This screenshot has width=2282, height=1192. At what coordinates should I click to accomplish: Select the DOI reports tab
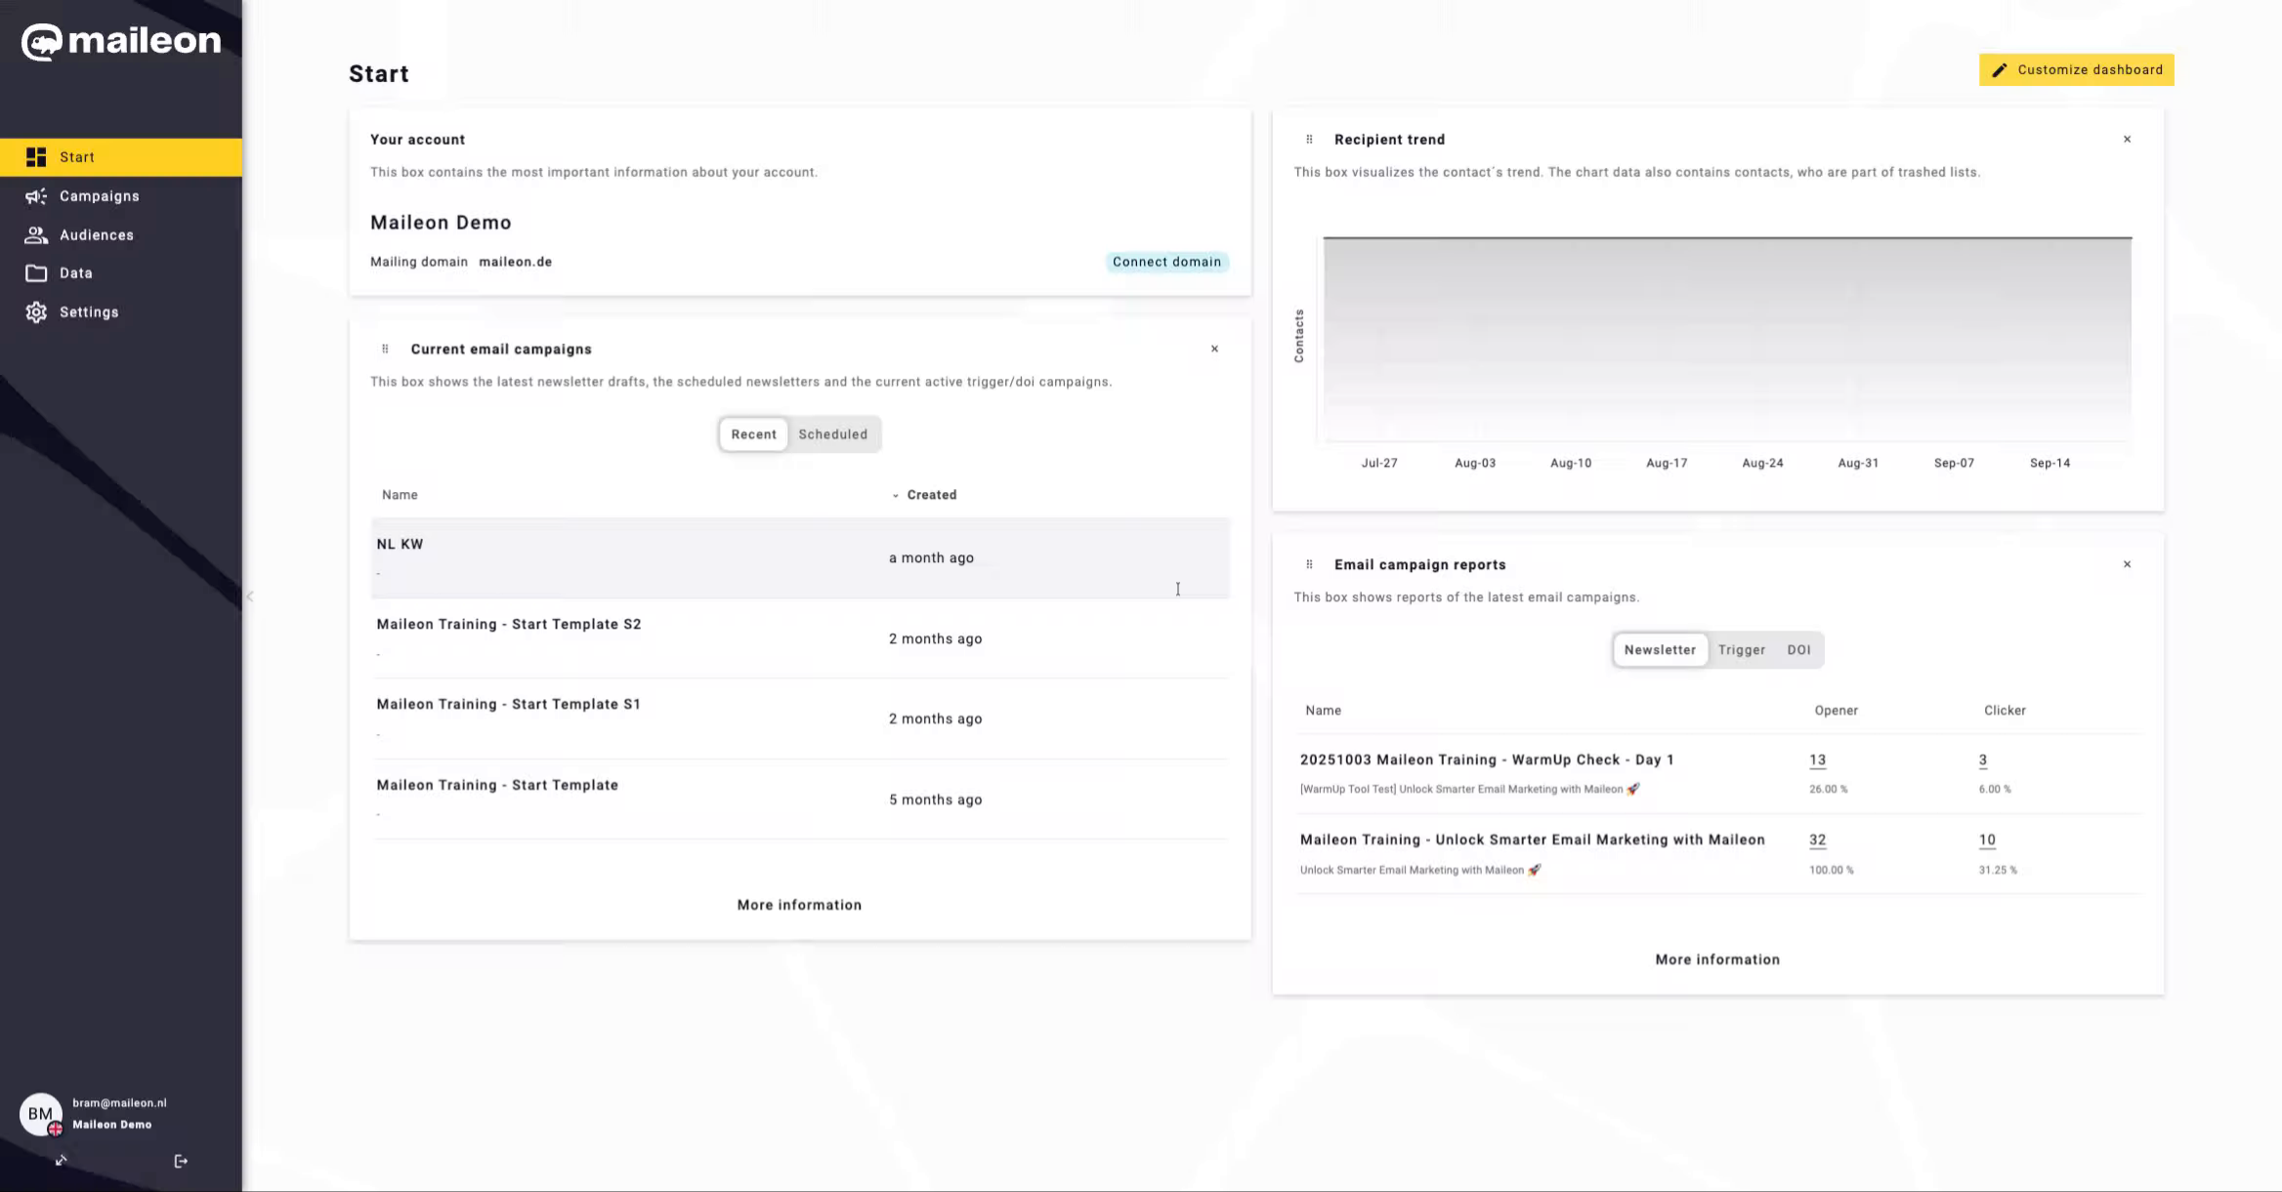click(x=1798, y=650)
